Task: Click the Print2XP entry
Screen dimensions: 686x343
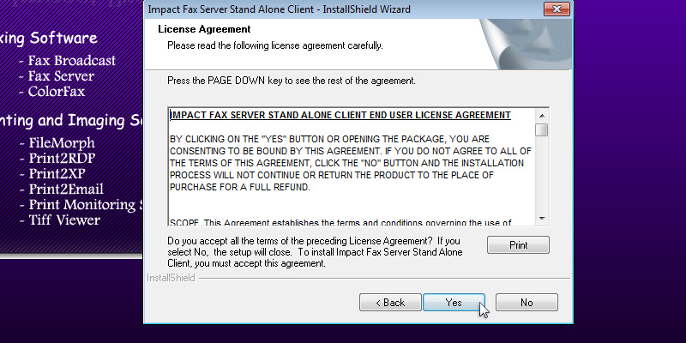Action: [x=57, y=174]
